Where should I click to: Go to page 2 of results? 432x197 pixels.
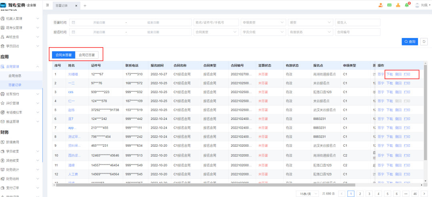pos(360,194)
